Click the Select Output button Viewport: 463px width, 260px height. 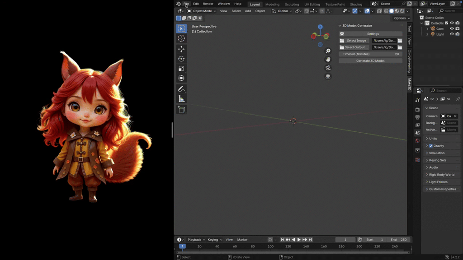354,47
